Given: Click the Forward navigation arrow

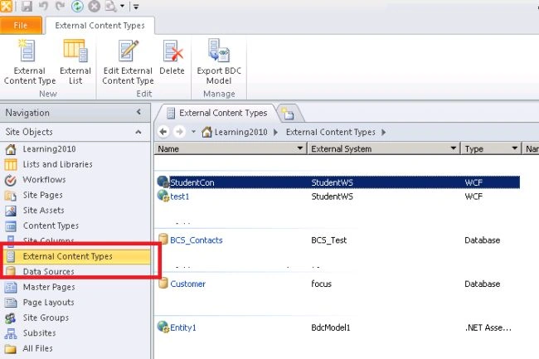Looking at the screenshot, I should (x=179, y=132).
